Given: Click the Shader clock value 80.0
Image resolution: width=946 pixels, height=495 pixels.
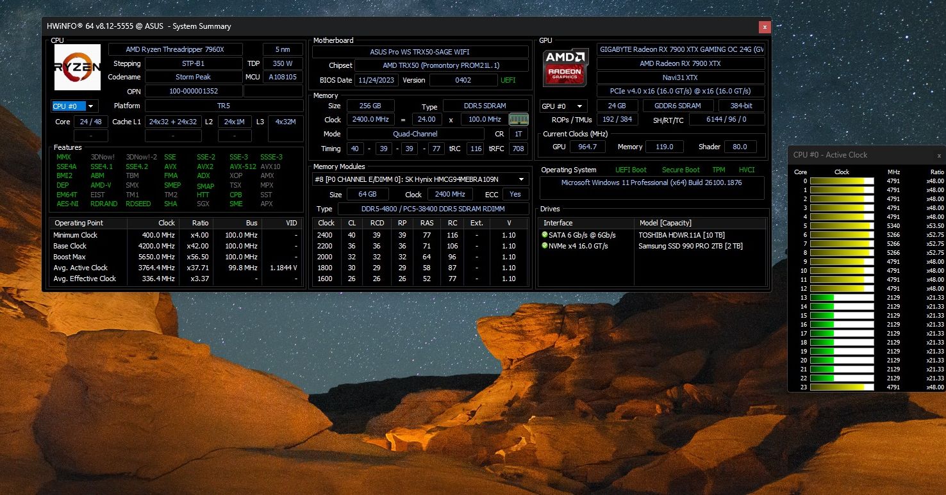Looking at the screenshot, I should point(740,147).
